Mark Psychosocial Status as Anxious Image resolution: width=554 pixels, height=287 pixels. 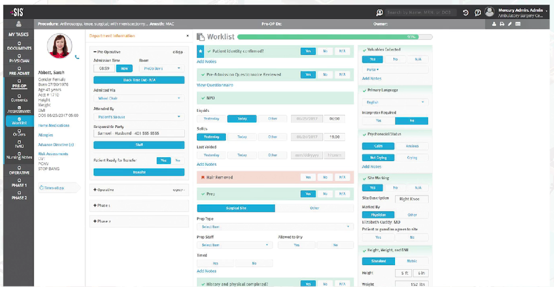point(412,146)
